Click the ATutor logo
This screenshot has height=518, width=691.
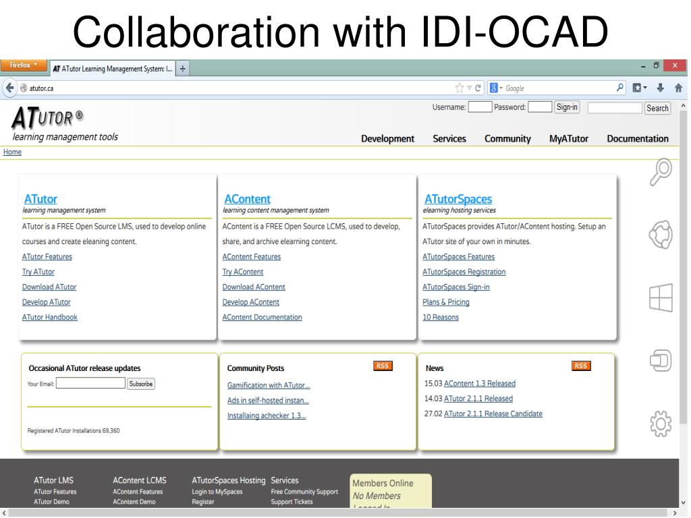point(48,117)
